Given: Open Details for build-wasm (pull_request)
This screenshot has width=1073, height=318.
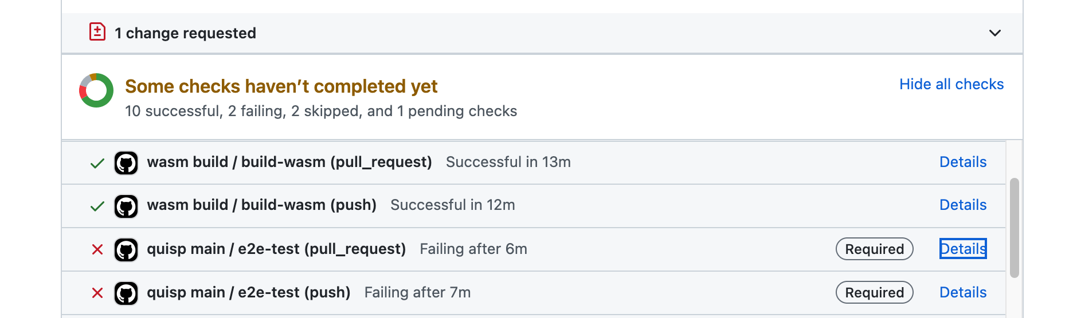Looking at the screenshot, I should [x=963, y=162].
